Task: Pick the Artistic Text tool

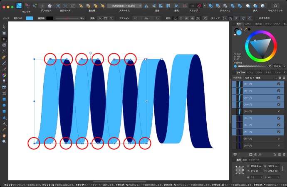Action: click(x=4, y=123)
